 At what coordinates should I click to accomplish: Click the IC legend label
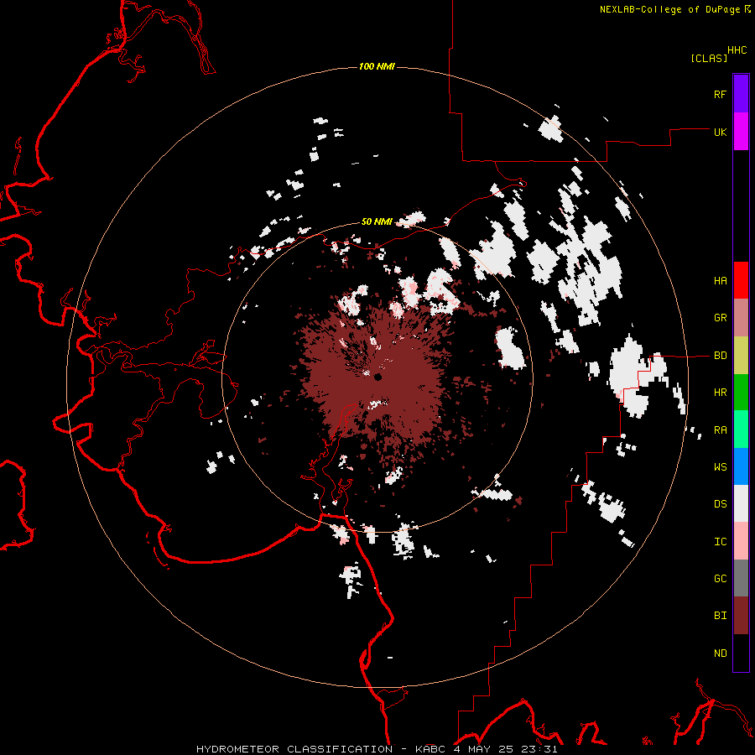pyautogui.click(x=720, y=541)
